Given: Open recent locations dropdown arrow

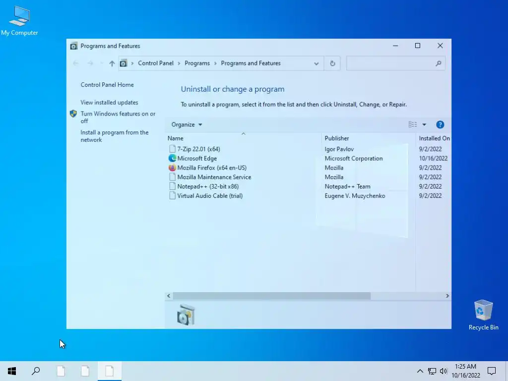Looking at the screenshot, I should pyautogui.click(x=101, y=63).
